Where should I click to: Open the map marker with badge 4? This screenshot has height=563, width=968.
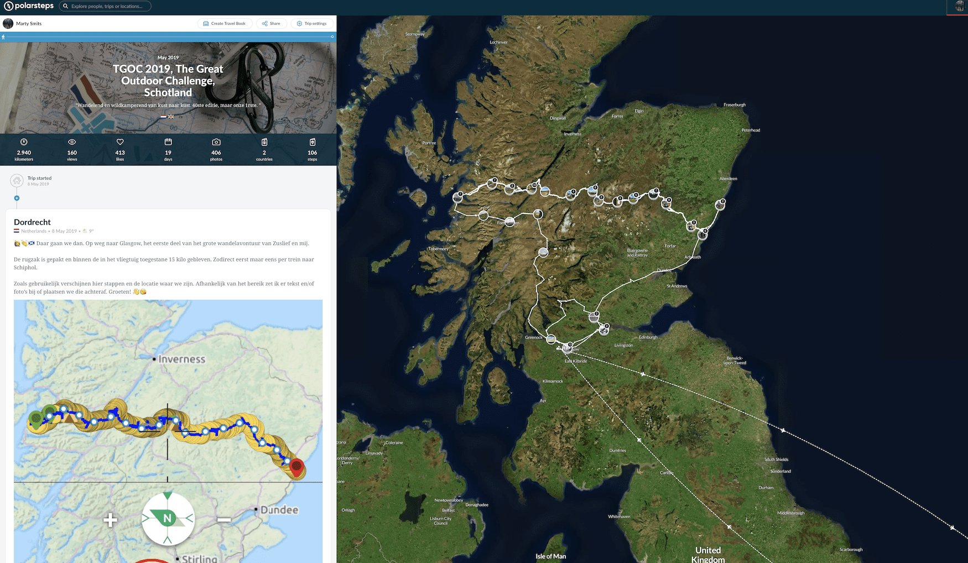tap(570, 195)
